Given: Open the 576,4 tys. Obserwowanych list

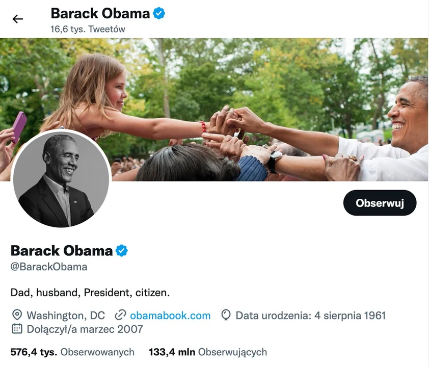Looking at the screenshot, I should tap(72, 352).
